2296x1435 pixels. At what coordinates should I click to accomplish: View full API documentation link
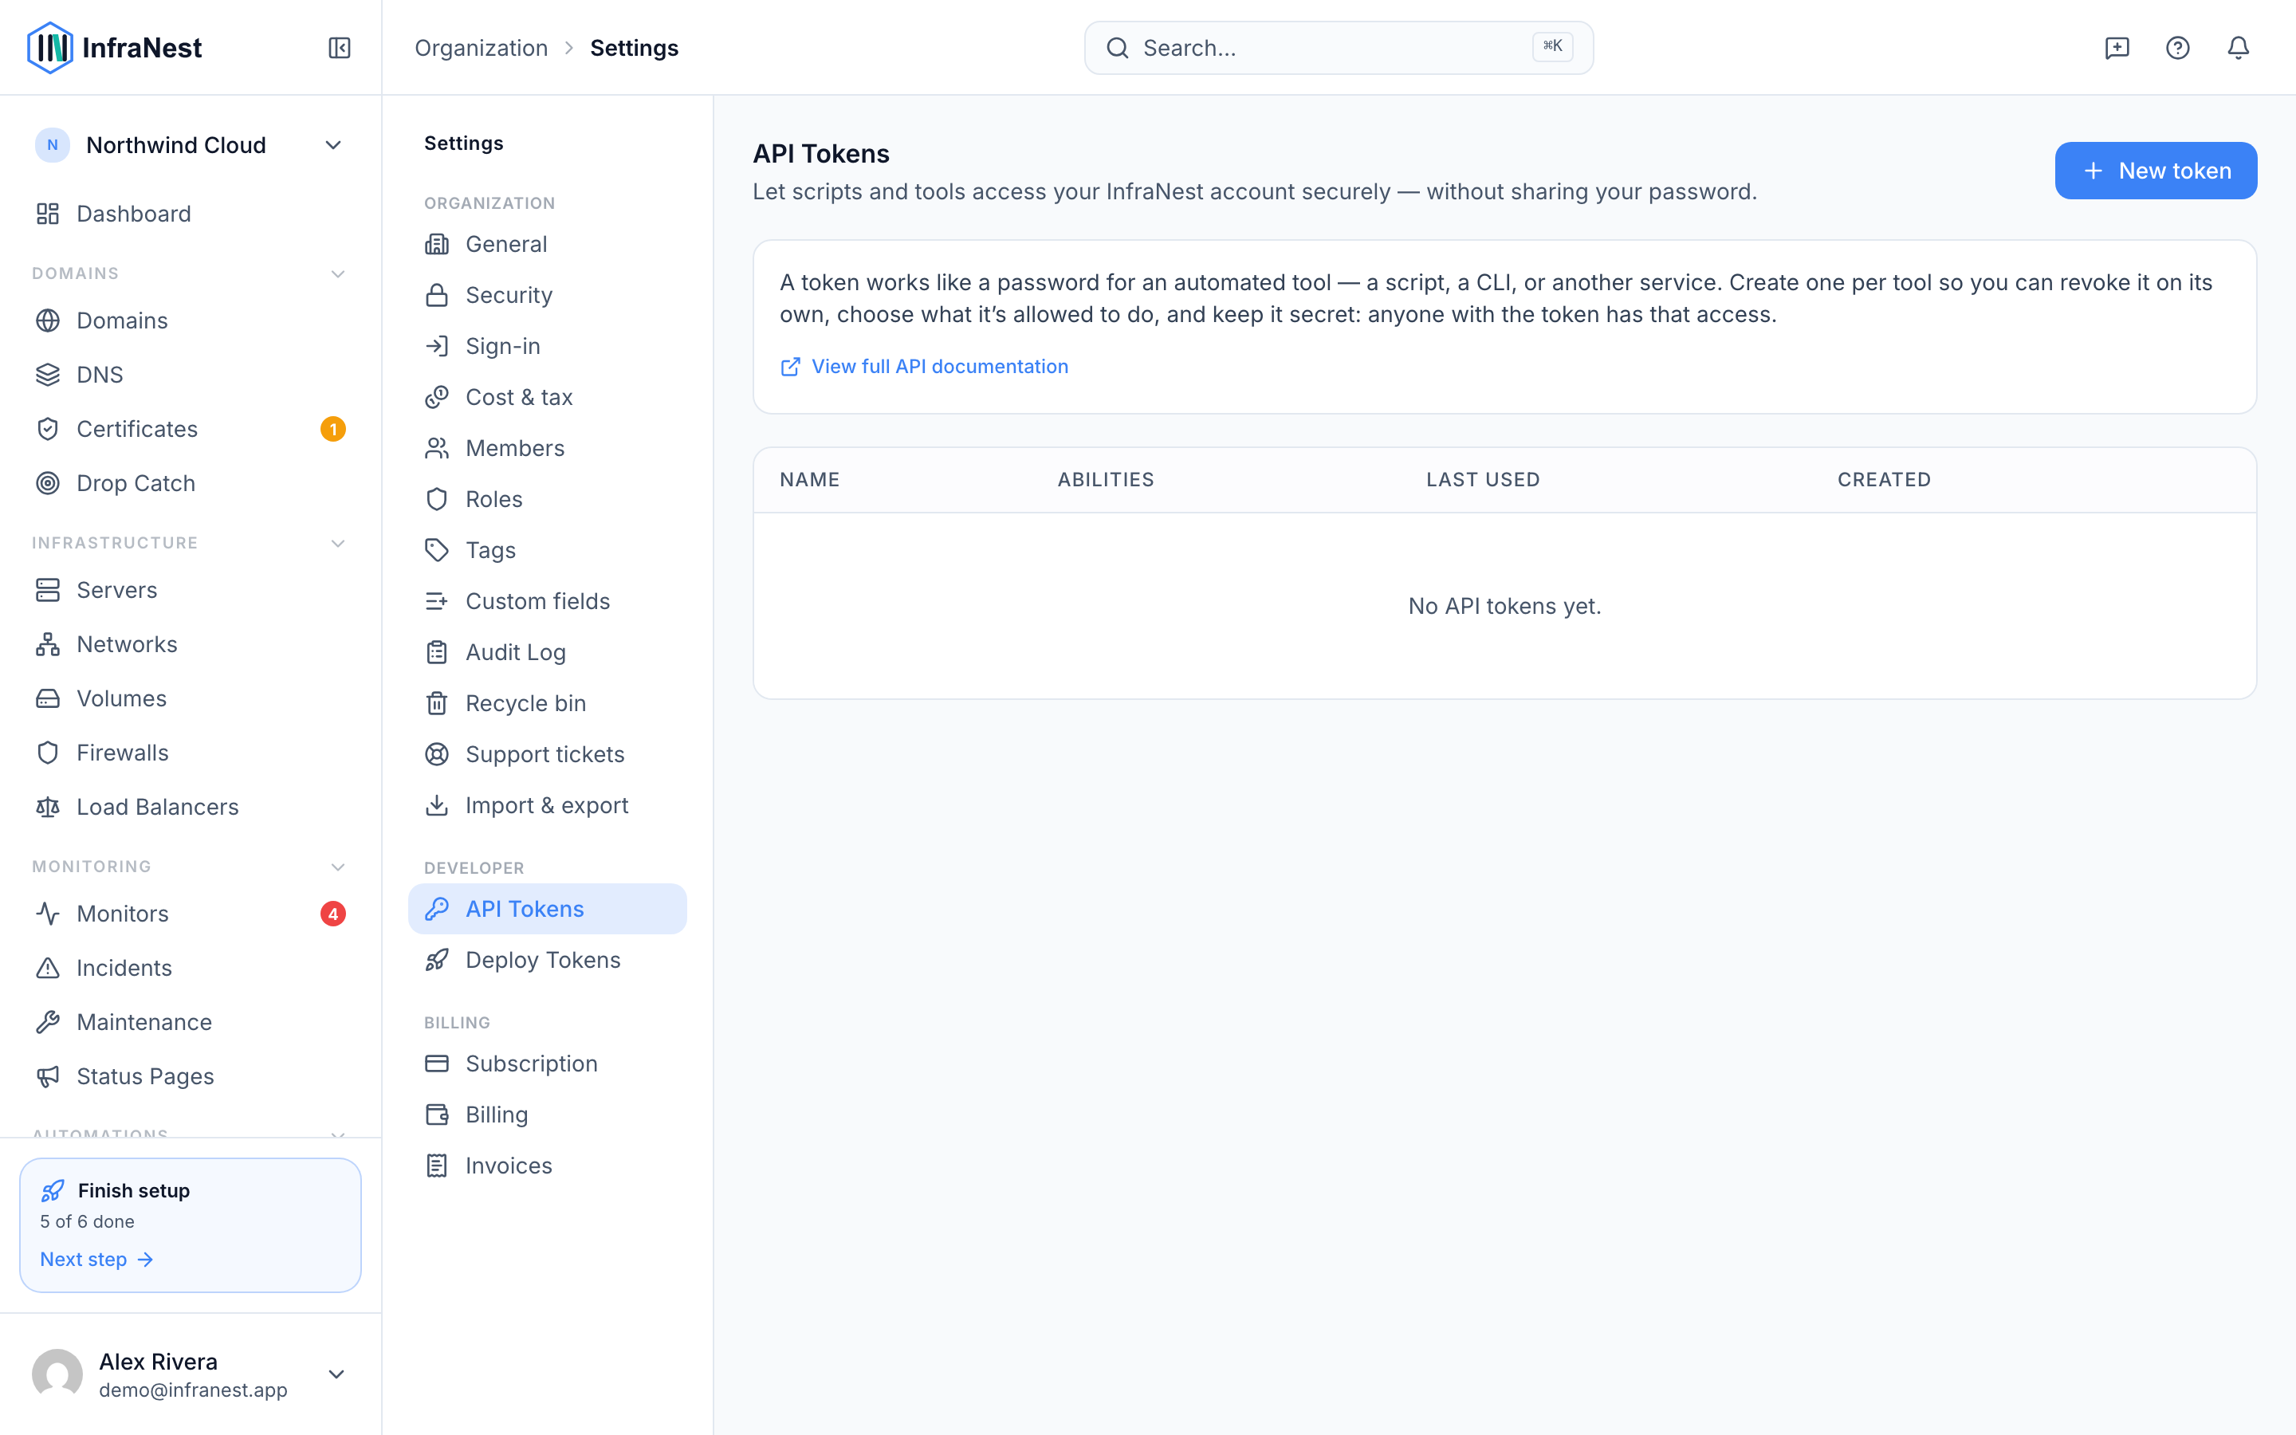click(x=924, y=367)
